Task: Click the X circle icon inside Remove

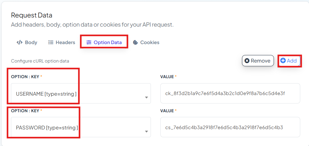Action: coord(247,61)
